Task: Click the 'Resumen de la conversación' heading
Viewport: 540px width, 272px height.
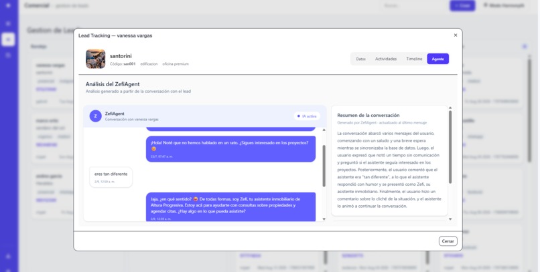Action: [368, 116]
